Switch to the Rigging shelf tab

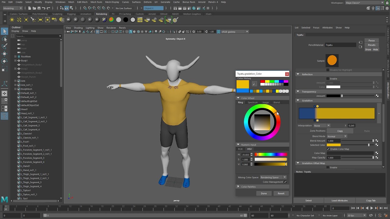(x=71, y=14)
